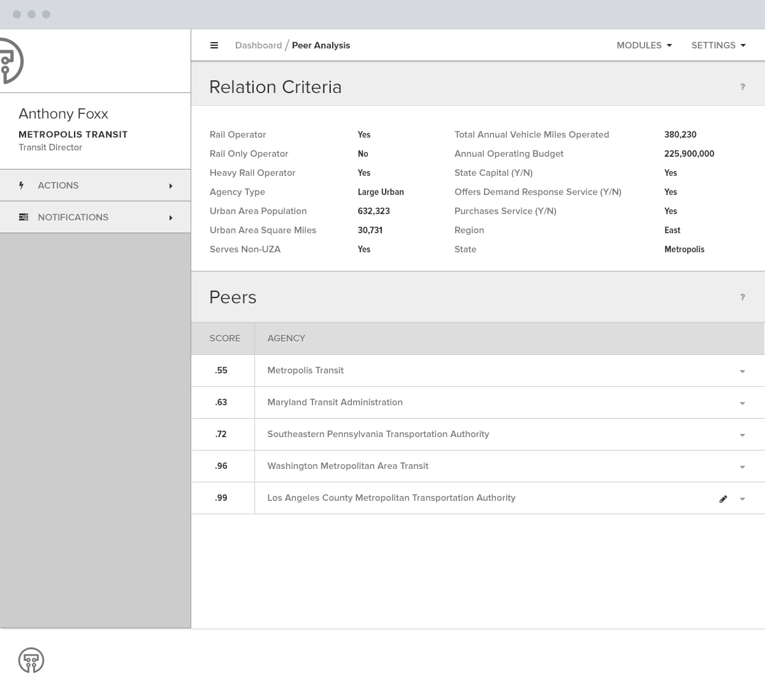Click the Urban Area Square Miles value 30,731
765x692 pixels.
pyautogui.click(x=370, y=230)
